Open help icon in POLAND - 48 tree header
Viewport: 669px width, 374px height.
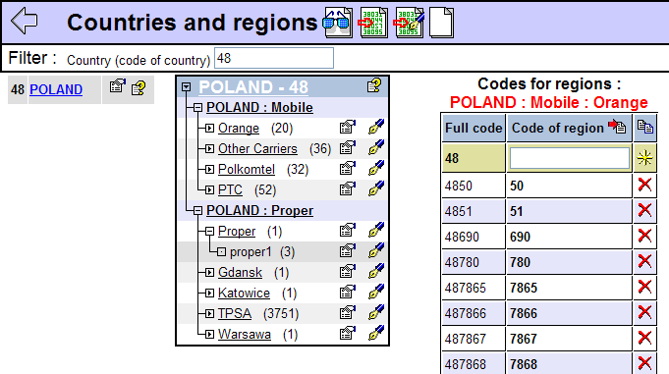(374, 85)
